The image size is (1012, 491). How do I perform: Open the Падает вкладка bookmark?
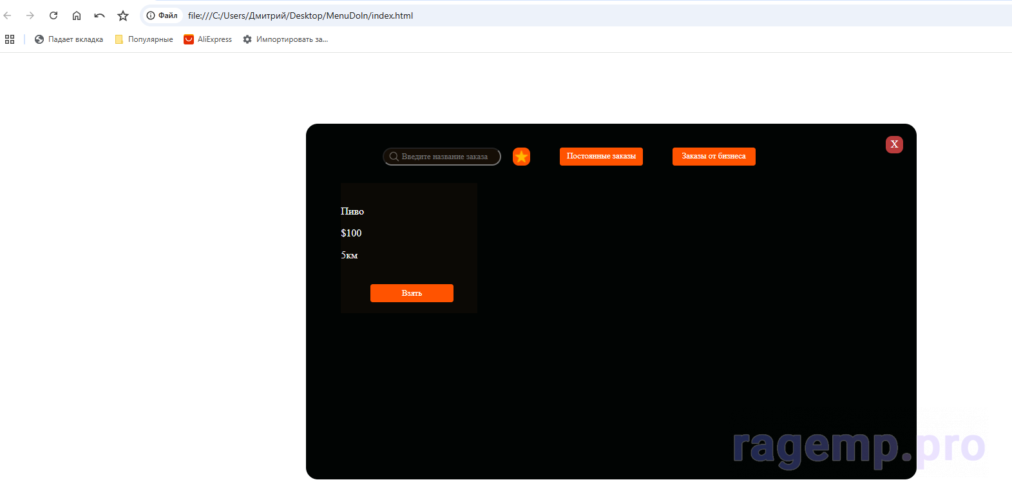[69, 39]
